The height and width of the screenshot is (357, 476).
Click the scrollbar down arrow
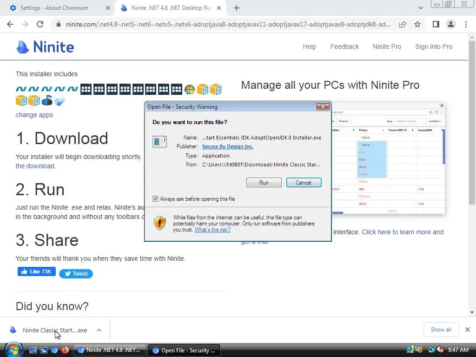(x=472, y=312)
